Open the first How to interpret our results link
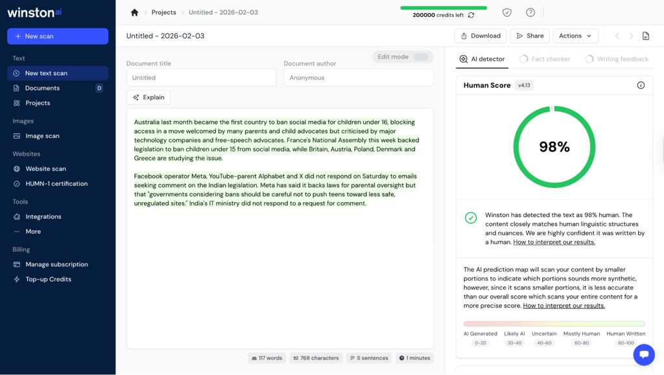 [554, 242]
